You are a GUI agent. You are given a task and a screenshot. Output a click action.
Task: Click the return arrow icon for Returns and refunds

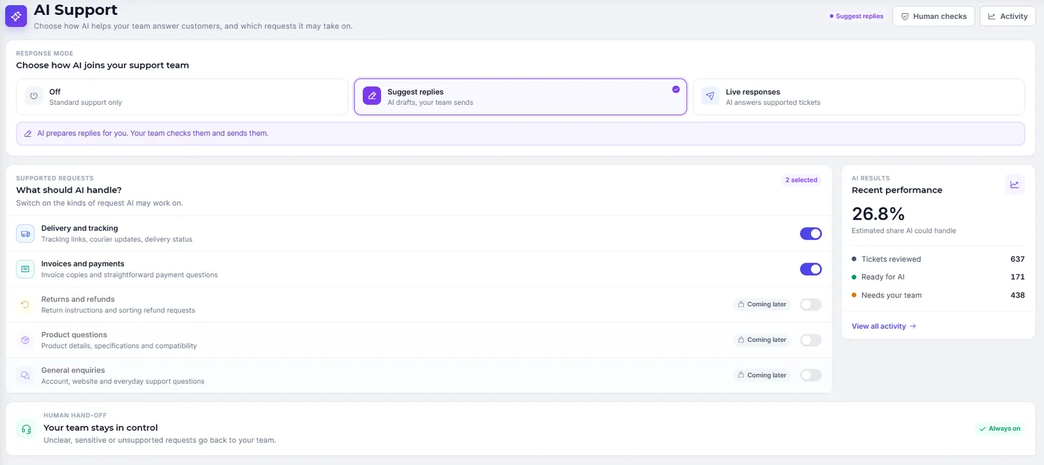click(x=25, y=305)
